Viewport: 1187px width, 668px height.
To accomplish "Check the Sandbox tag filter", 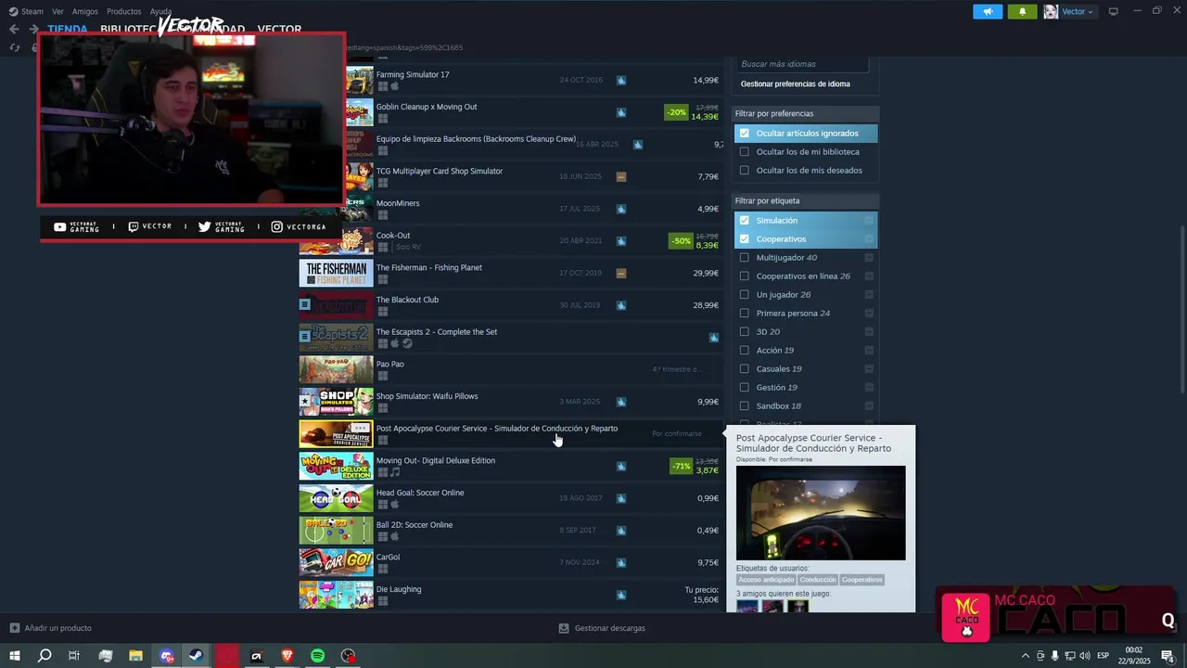I will click(744, 406).
